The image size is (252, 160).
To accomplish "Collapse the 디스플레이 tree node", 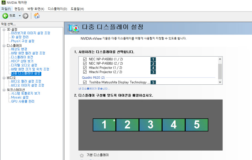I will [x=4, y=46].
